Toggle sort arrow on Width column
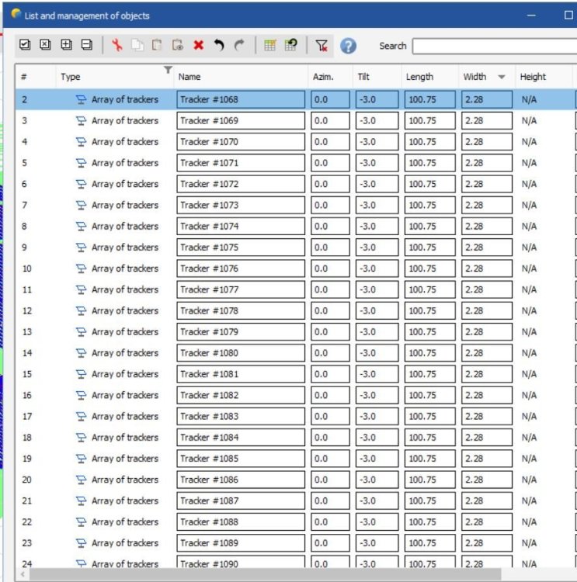This screenshot has height=582, width=577. 501,78
